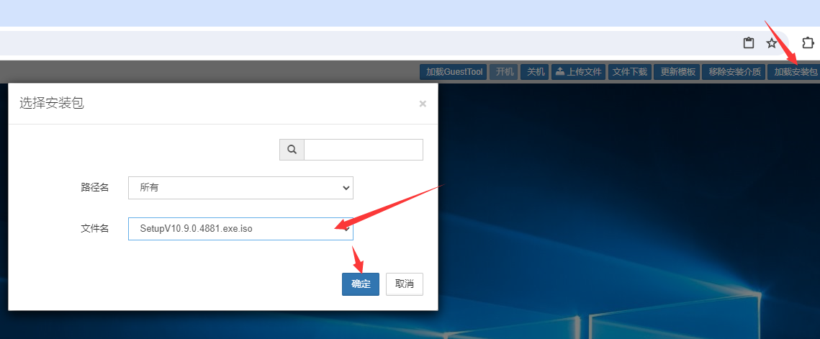The width and height of the screenshot is (820, 339).
Task: Shut down the VM with 关机
Action: (x=536, y=72)
